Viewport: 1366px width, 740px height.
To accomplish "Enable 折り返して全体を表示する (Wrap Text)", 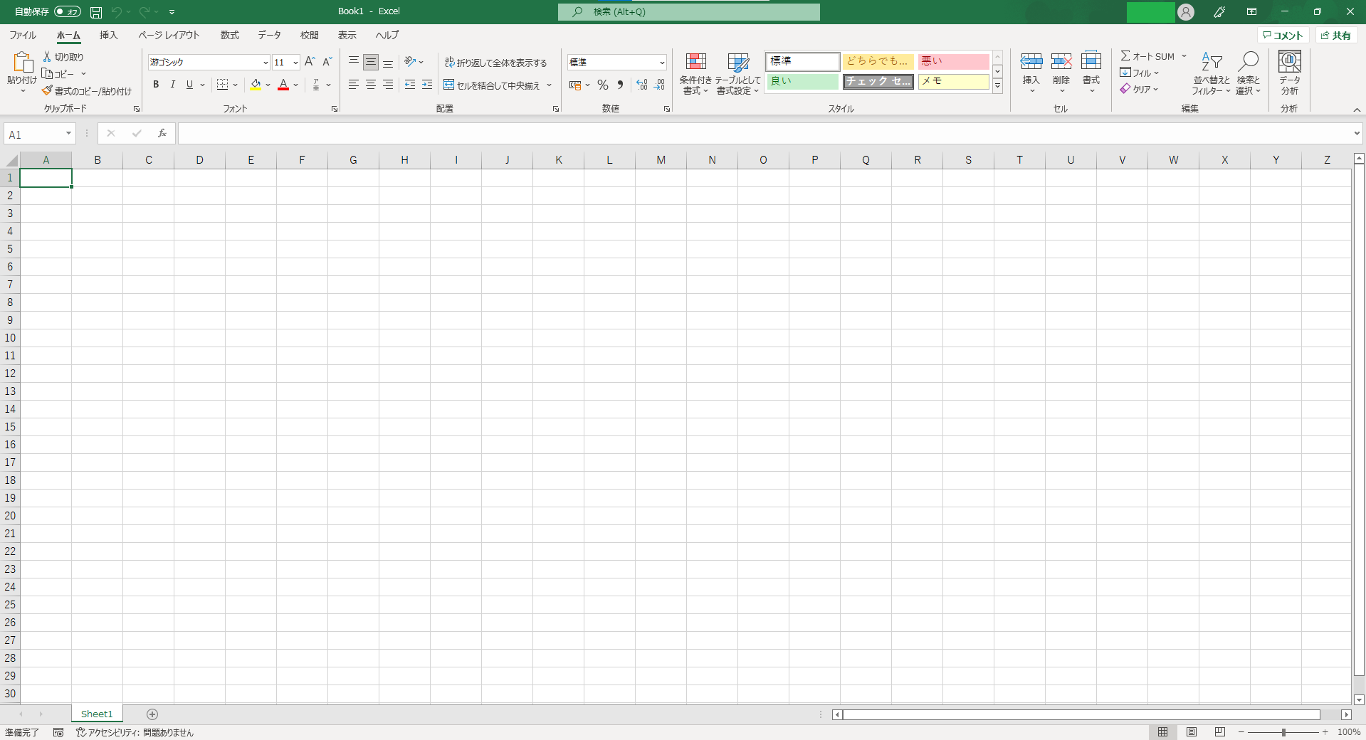I will pos(497,62).
